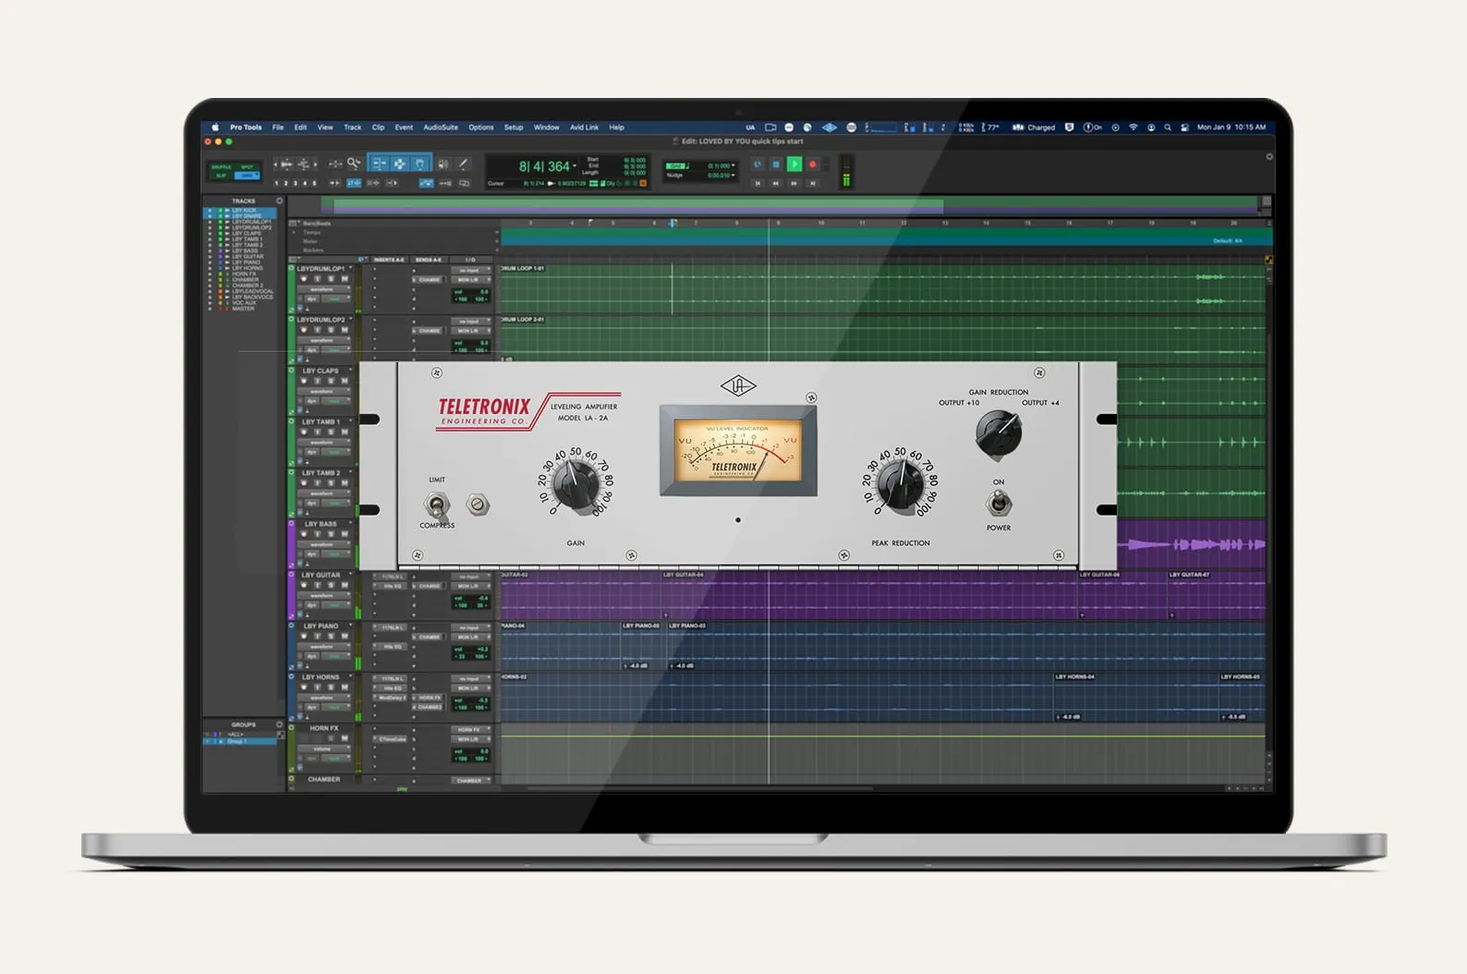This screenshot has width=1467, height=974.
Task: Select the Trim tool in toolbar
Action: pyautogui.click(x=379, y=164)
